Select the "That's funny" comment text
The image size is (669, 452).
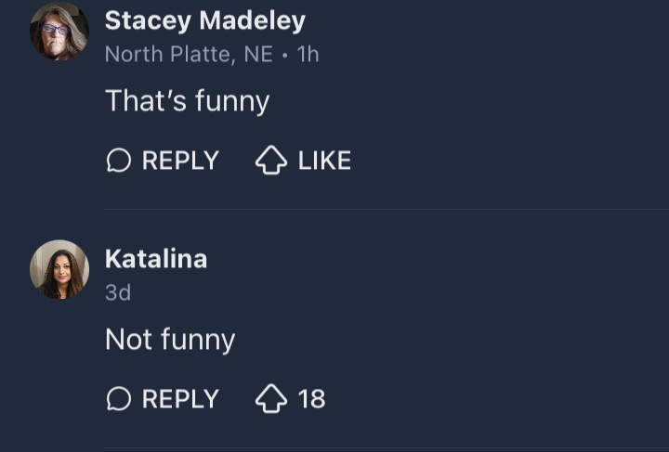[187, 100]
